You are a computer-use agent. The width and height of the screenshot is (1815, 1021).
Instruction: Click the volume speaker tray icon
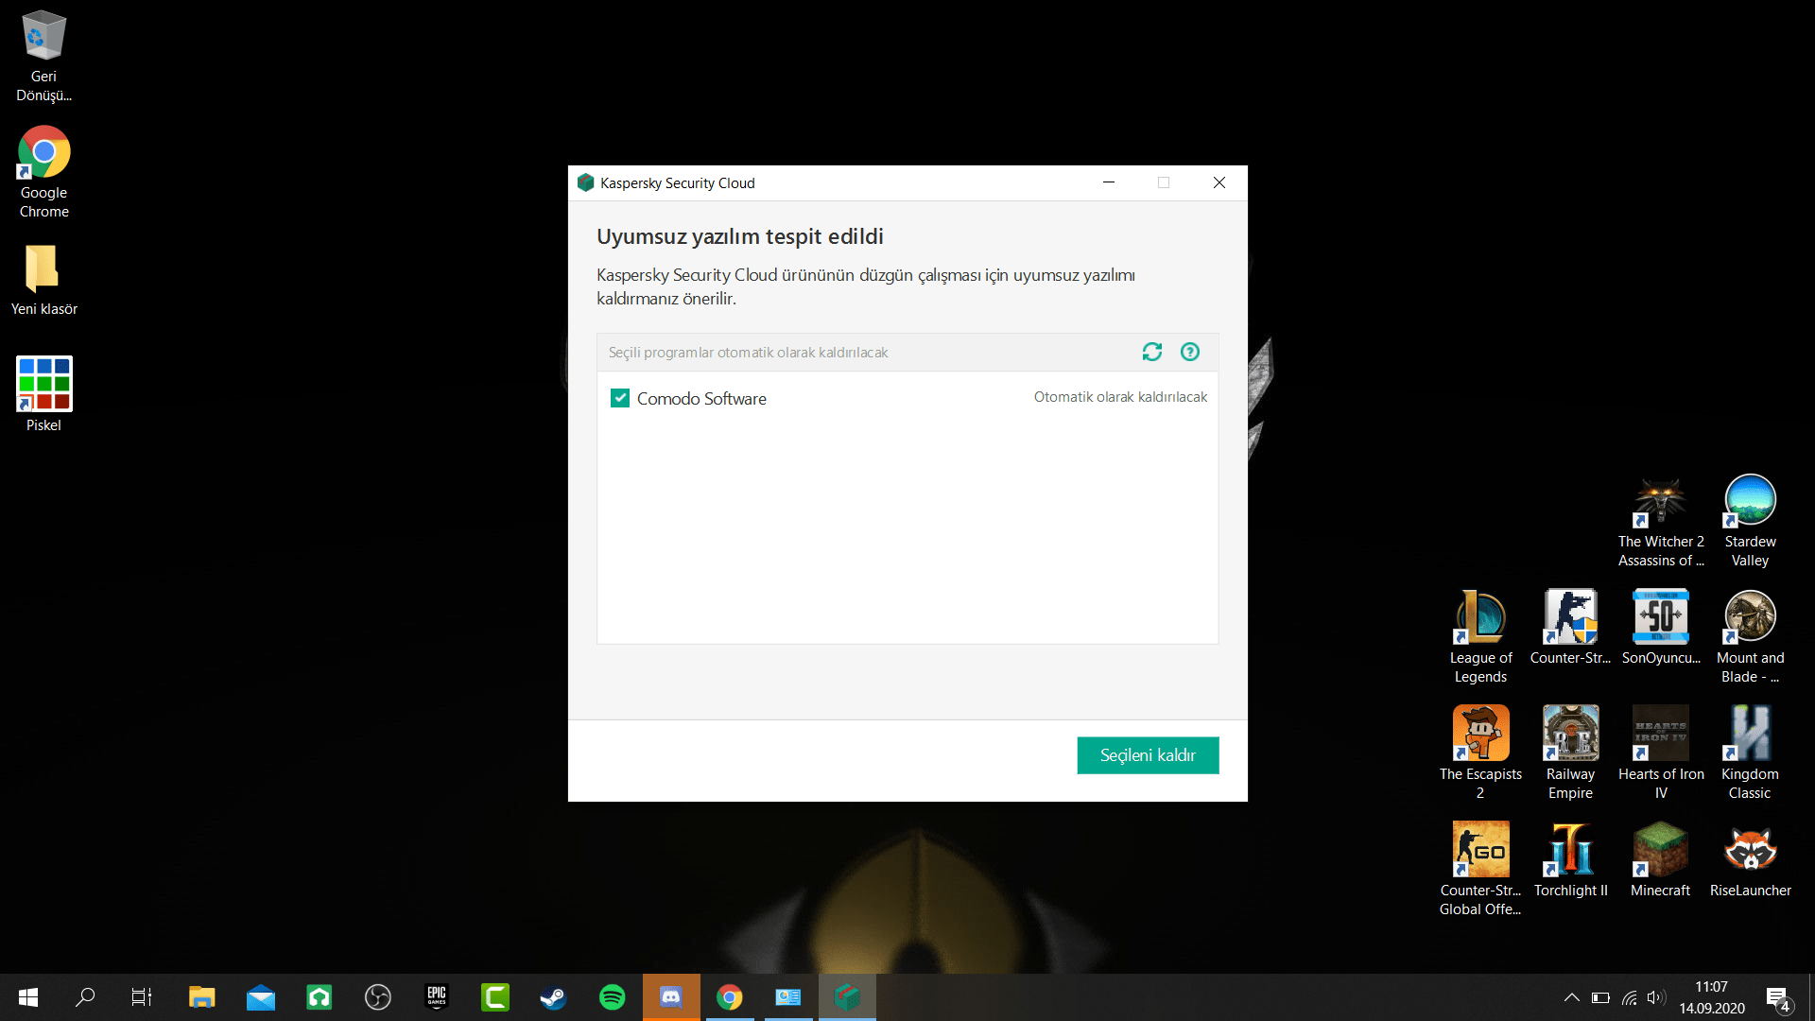click(1655, 997)
